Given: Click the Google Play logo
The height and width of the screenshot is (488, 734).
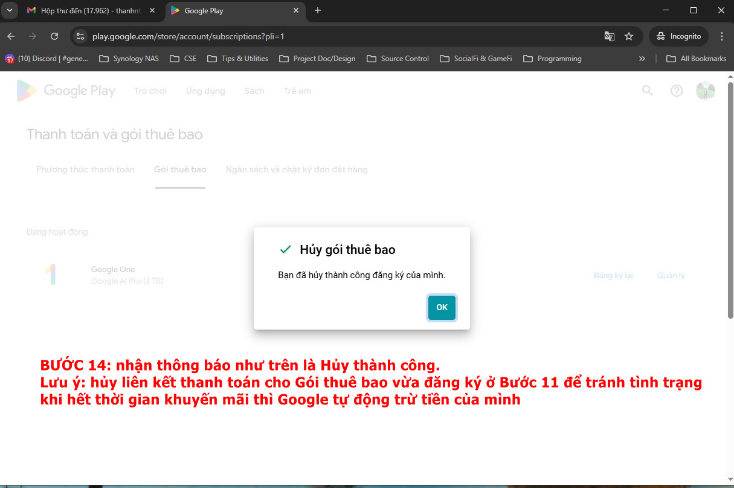Looking at the screenshot, I should tap(66, 91).
